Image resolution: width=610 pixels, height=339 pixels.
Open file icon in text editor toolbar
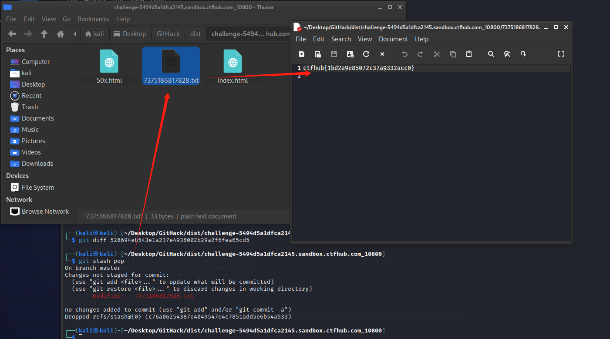pyautogui.click(x=318, y=54)
